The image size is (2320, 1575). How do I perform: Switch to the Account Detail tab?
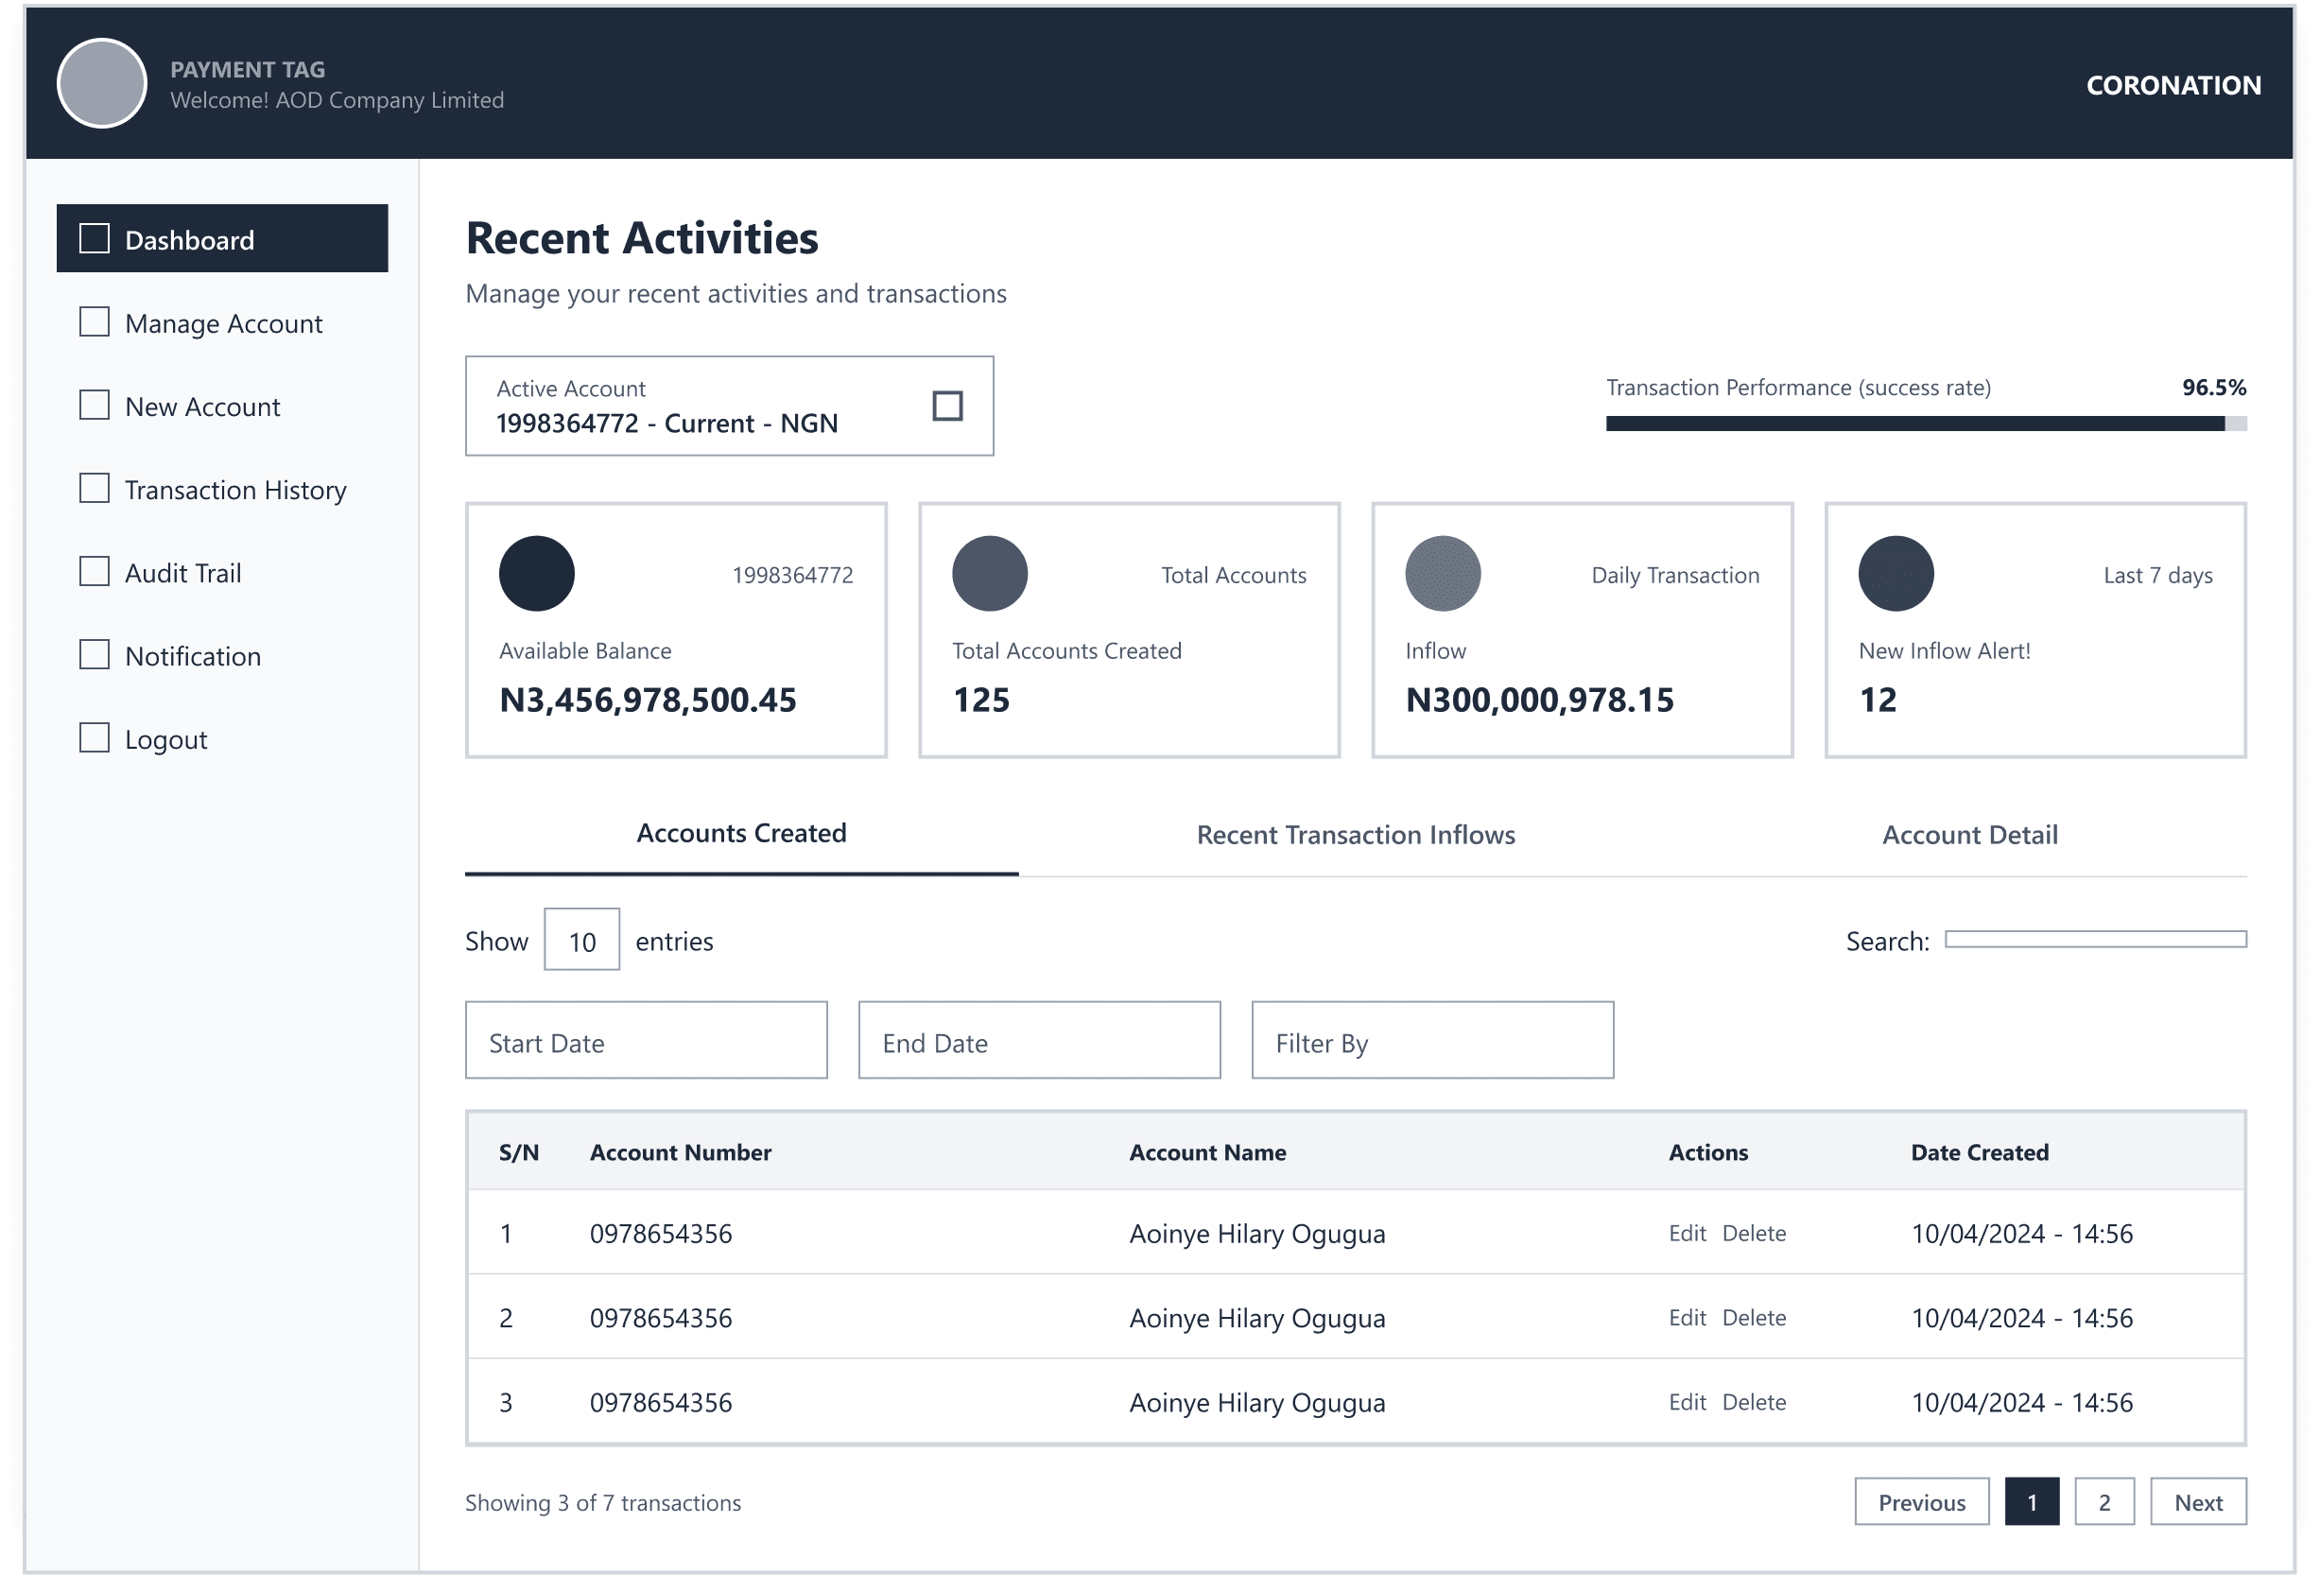tap(1969, 835)
